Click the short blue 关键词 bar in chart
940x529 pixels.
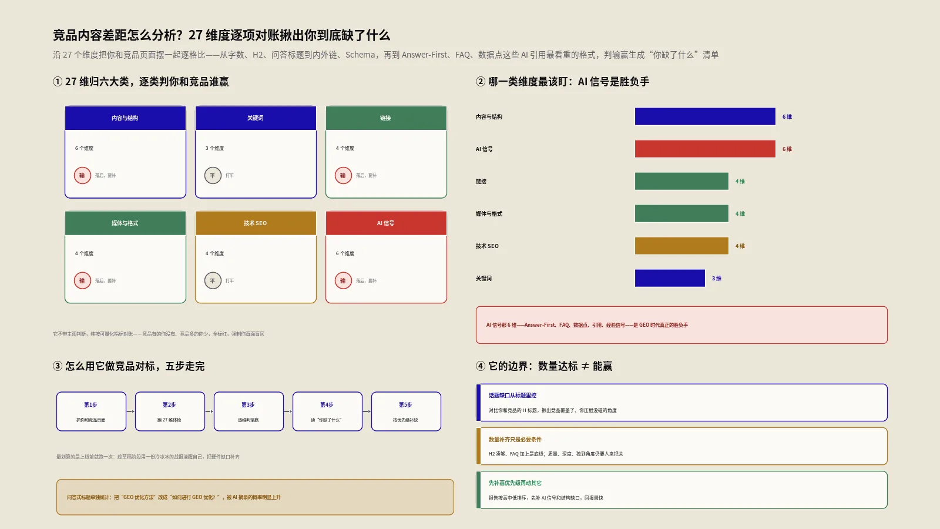point(670,278)
